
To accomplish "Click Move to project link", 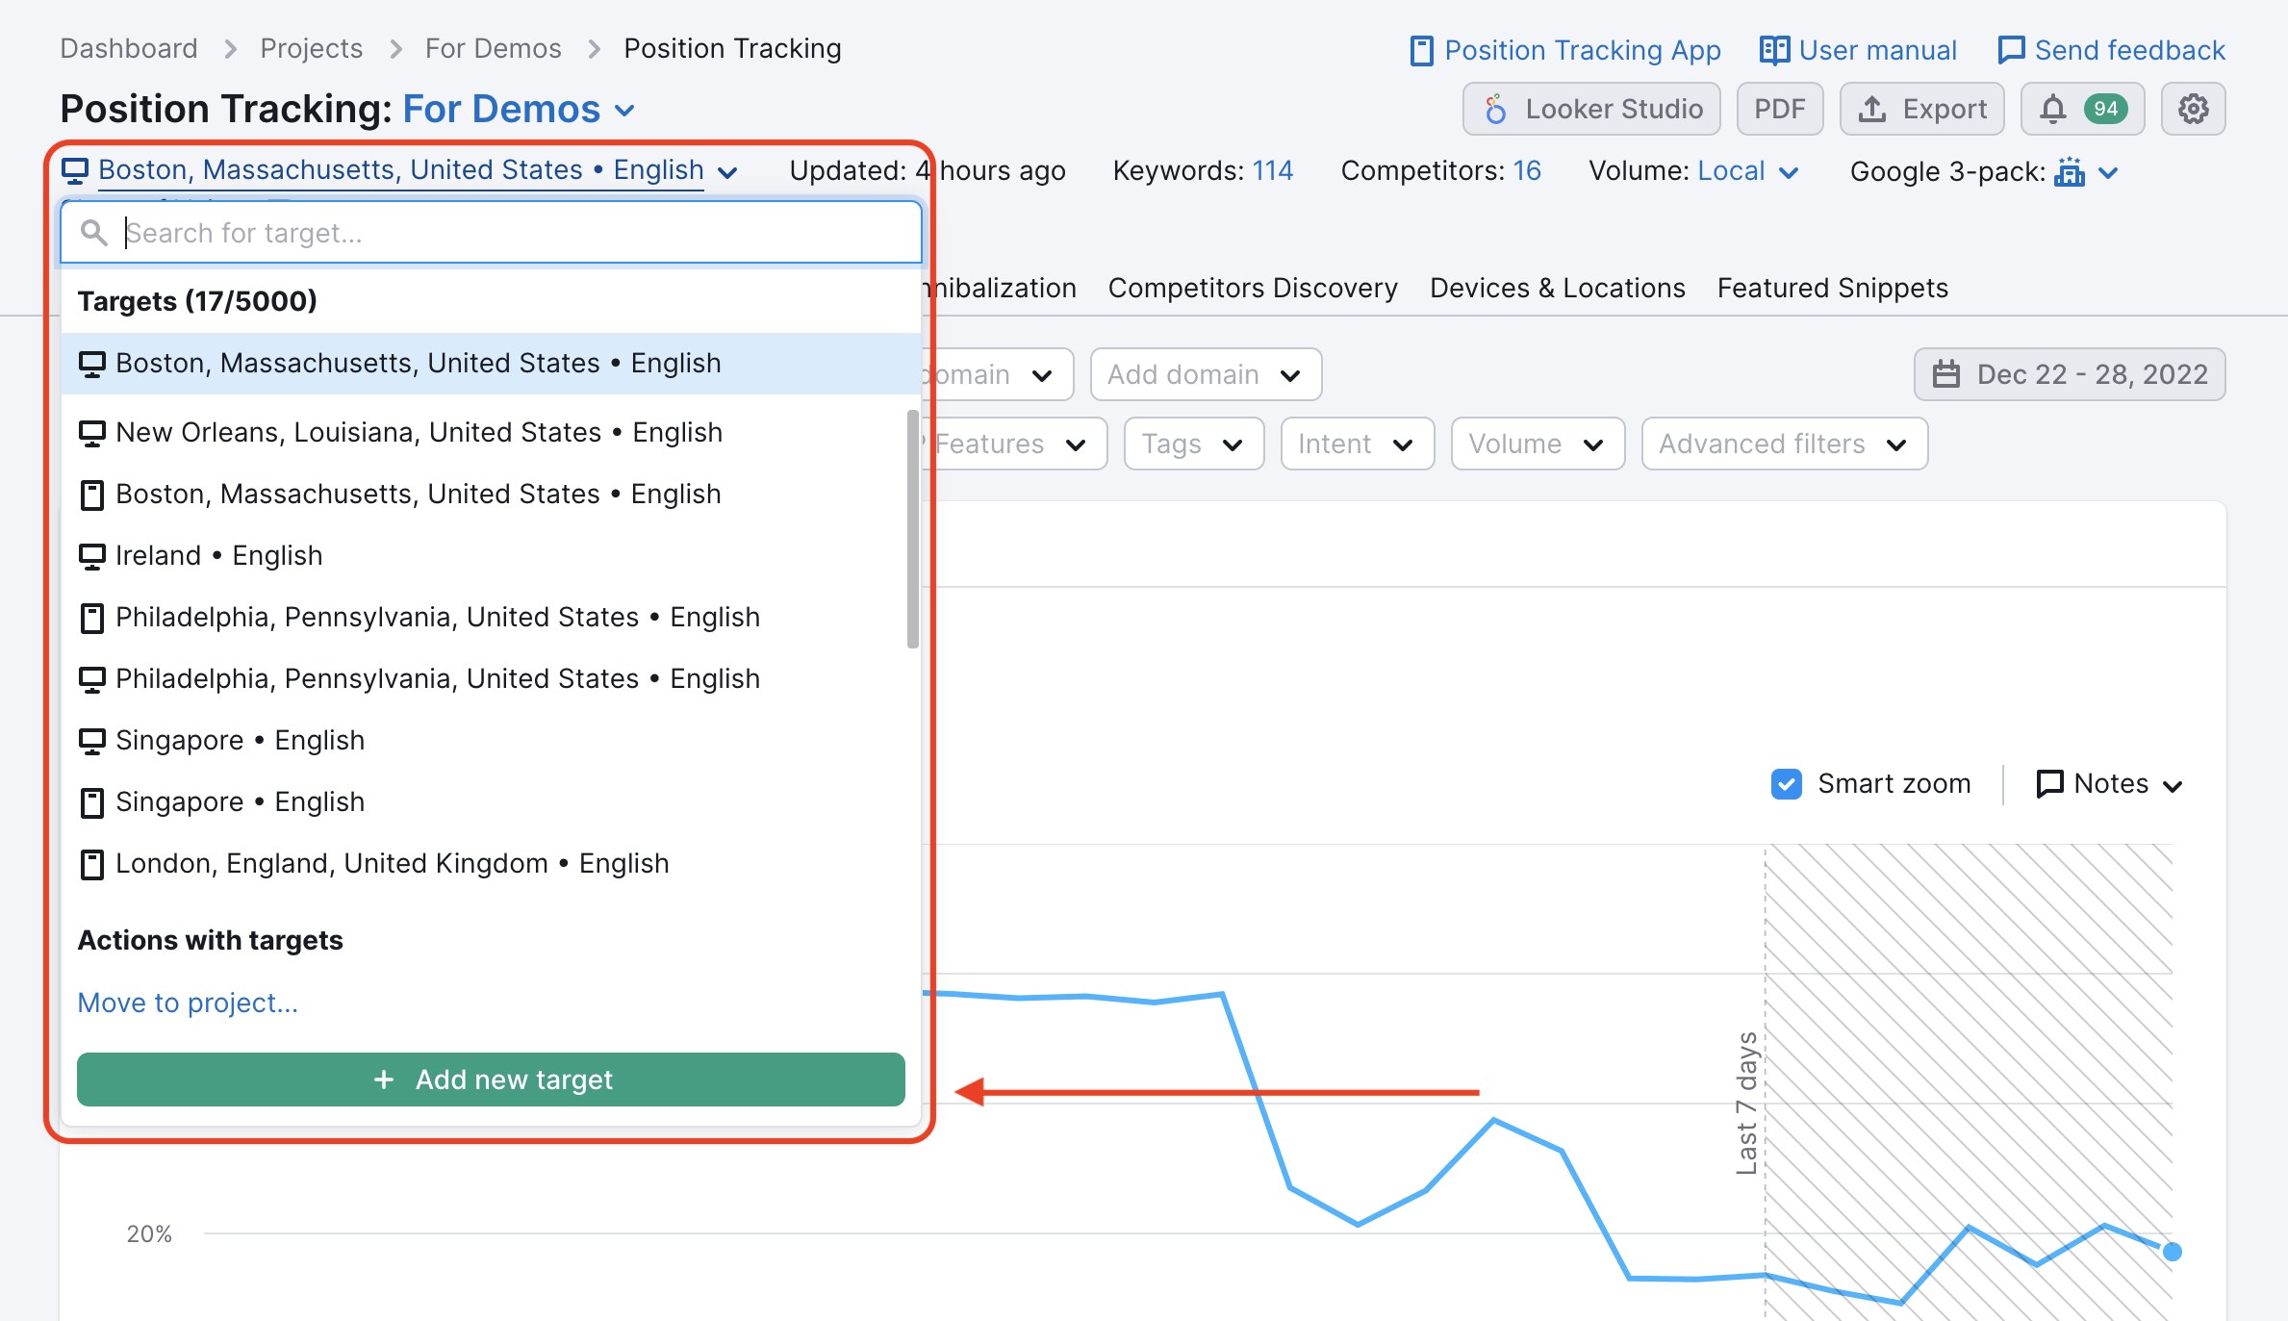I will tap(188, 1003).
